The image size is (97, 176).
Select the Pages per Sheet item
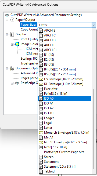tap(29, 78)
